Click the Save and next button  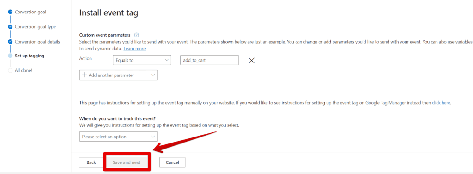[x=127, y=162]
